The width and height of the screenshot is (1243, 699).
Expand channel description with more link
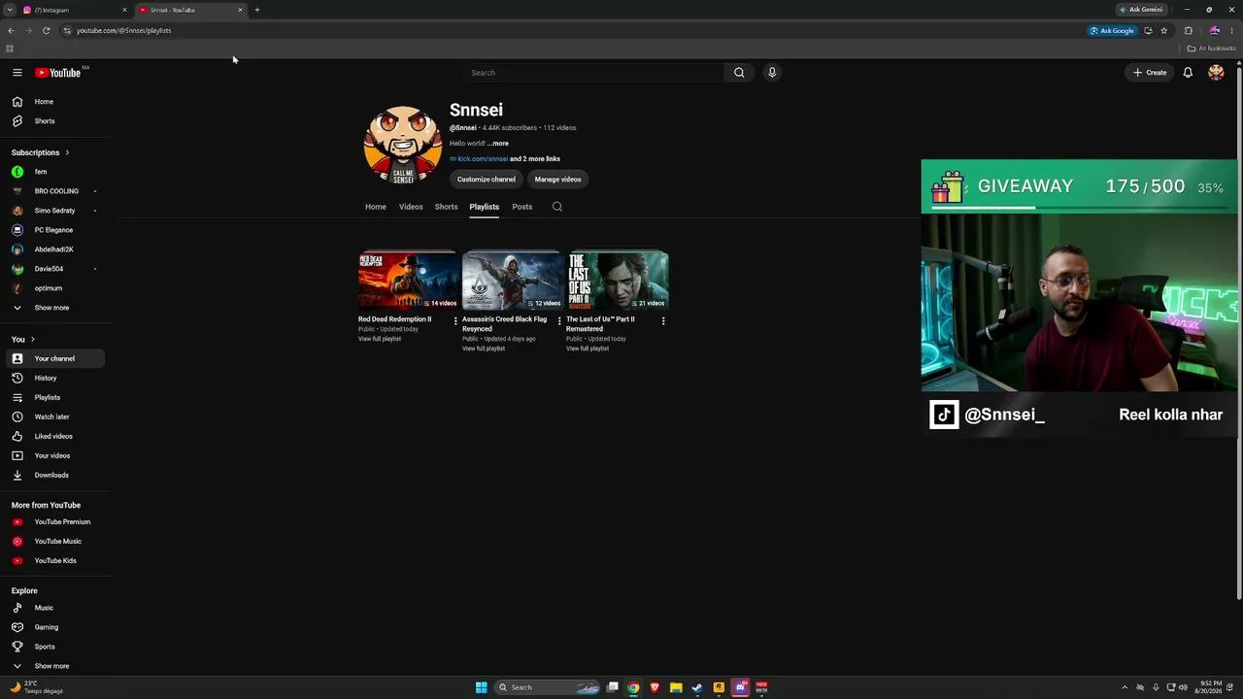click(x=499, y=144)
